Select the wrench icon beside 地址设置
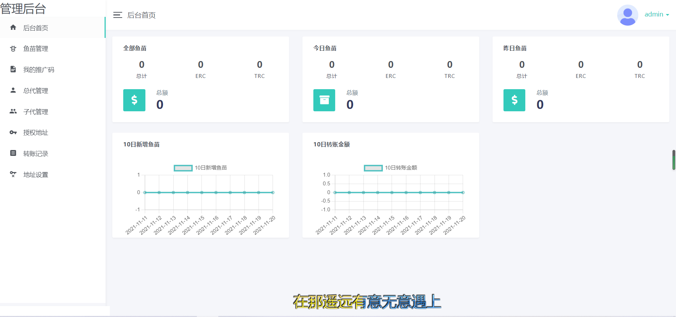Viewport: 676px width, 317px height. 13,174
